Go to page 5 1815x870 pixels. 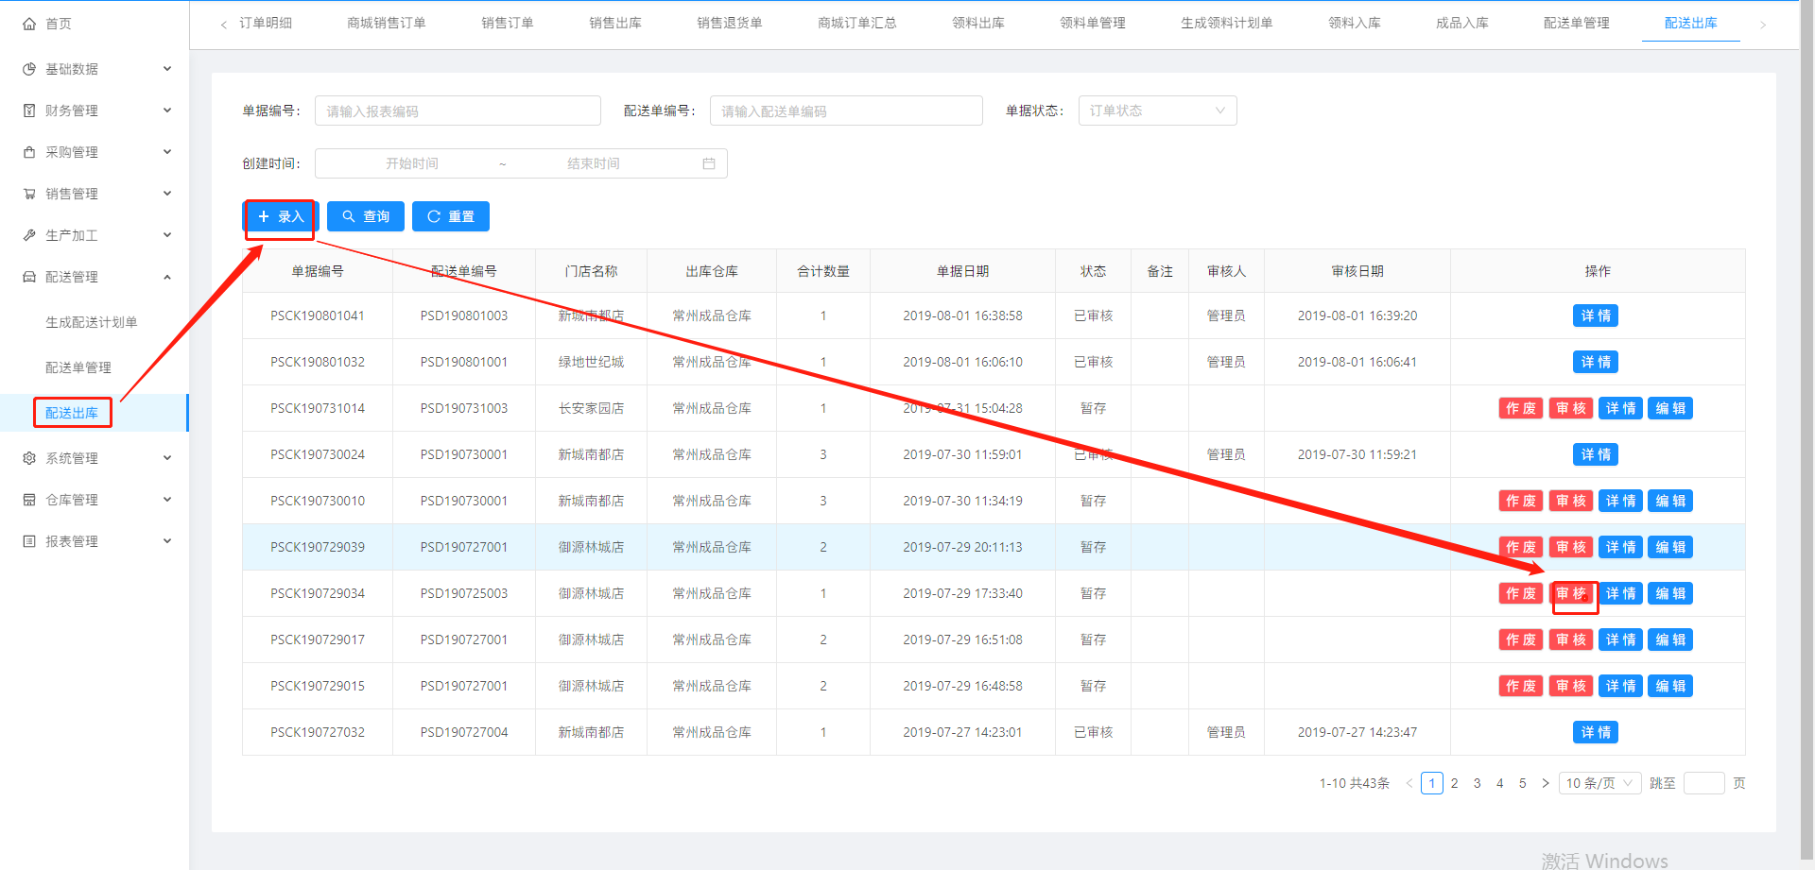[x=1523, y=783]
